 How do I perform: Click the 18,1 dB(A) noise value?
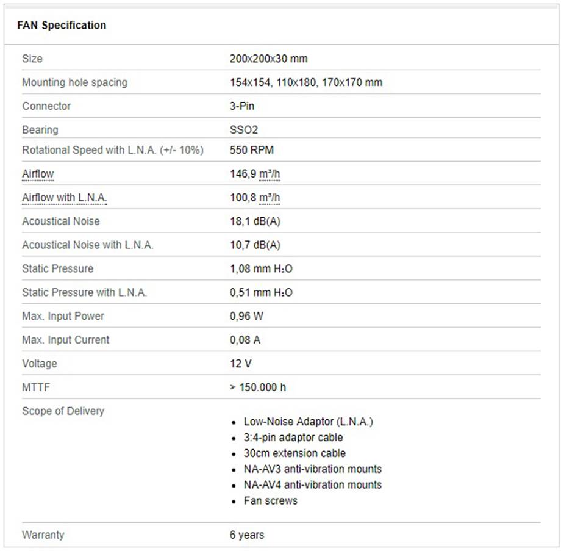(255, 221)
